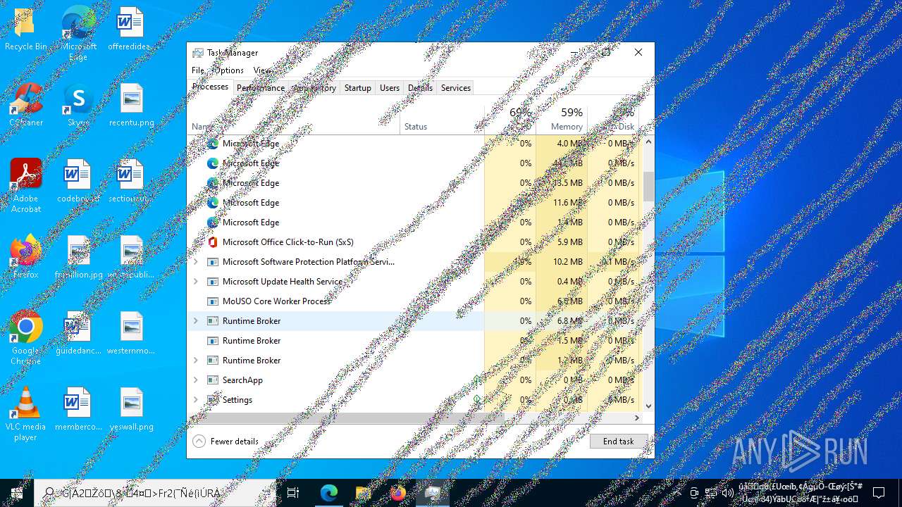Expand Microsoft Software Protection Platform Service row
Viewport: 902px width, 507px height.
pyautogui.click(x=196, y=262)
